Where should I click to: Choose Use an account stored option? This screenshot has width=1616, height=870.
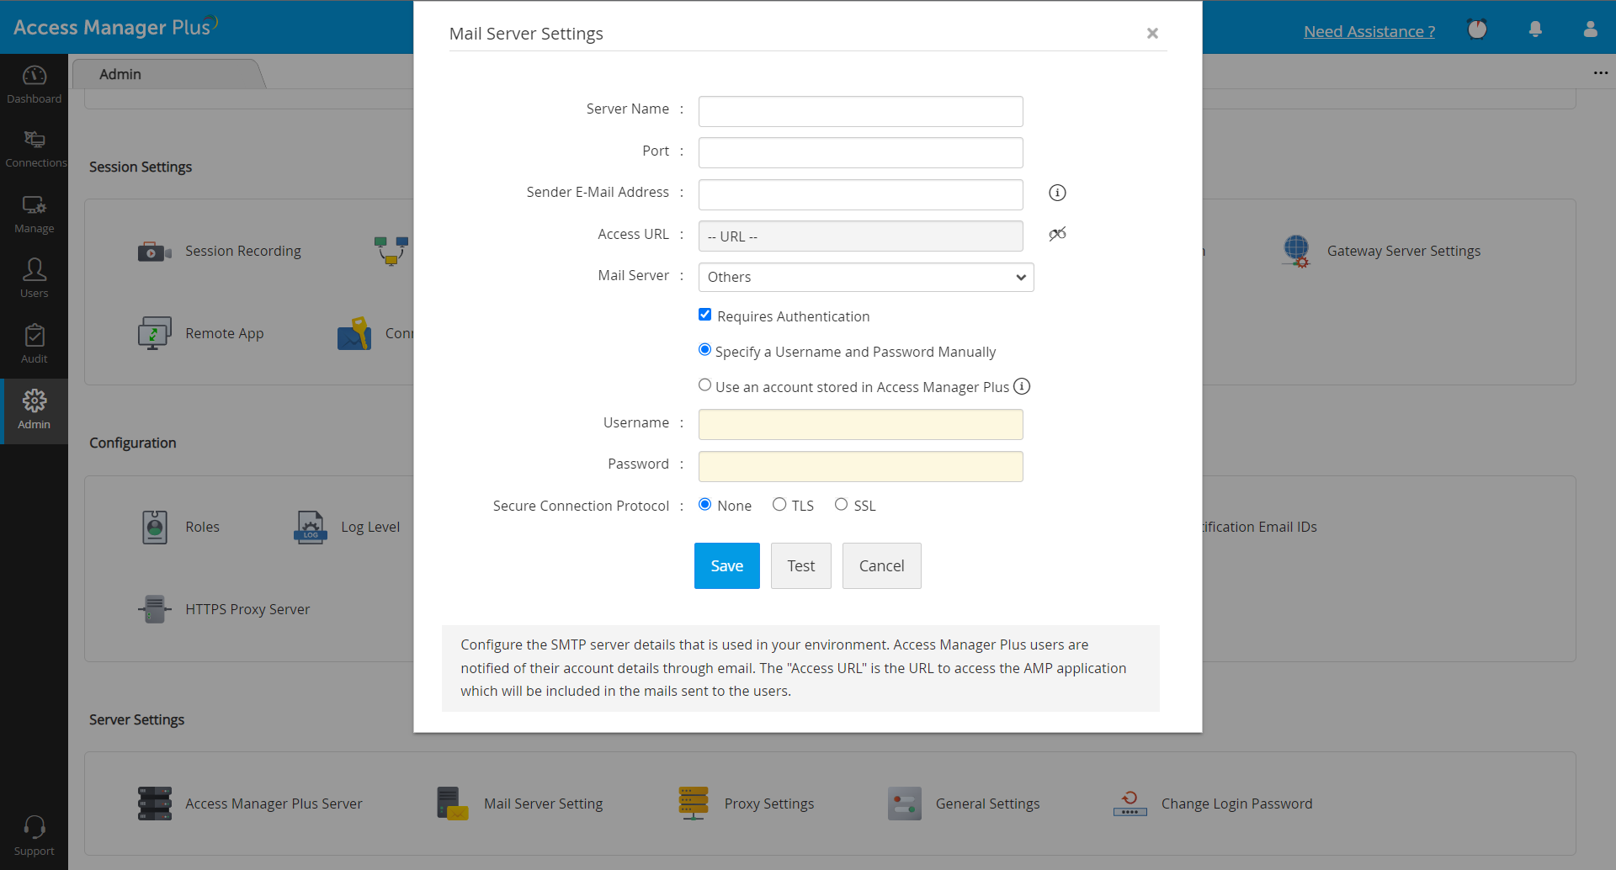coord(705,385)
